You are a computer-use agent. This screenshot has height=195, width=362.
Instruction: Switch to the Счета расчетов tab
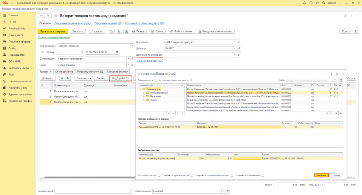64,72
